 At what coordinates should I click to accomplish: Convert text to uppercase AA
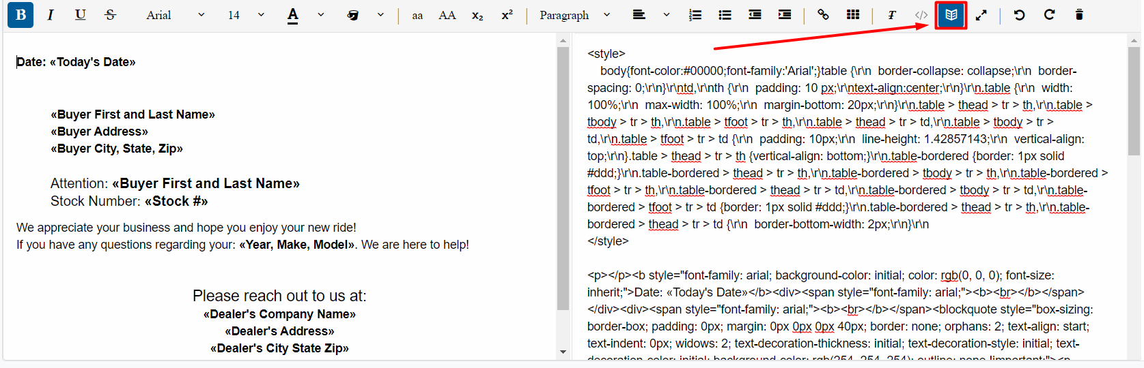tap(447, 15)
